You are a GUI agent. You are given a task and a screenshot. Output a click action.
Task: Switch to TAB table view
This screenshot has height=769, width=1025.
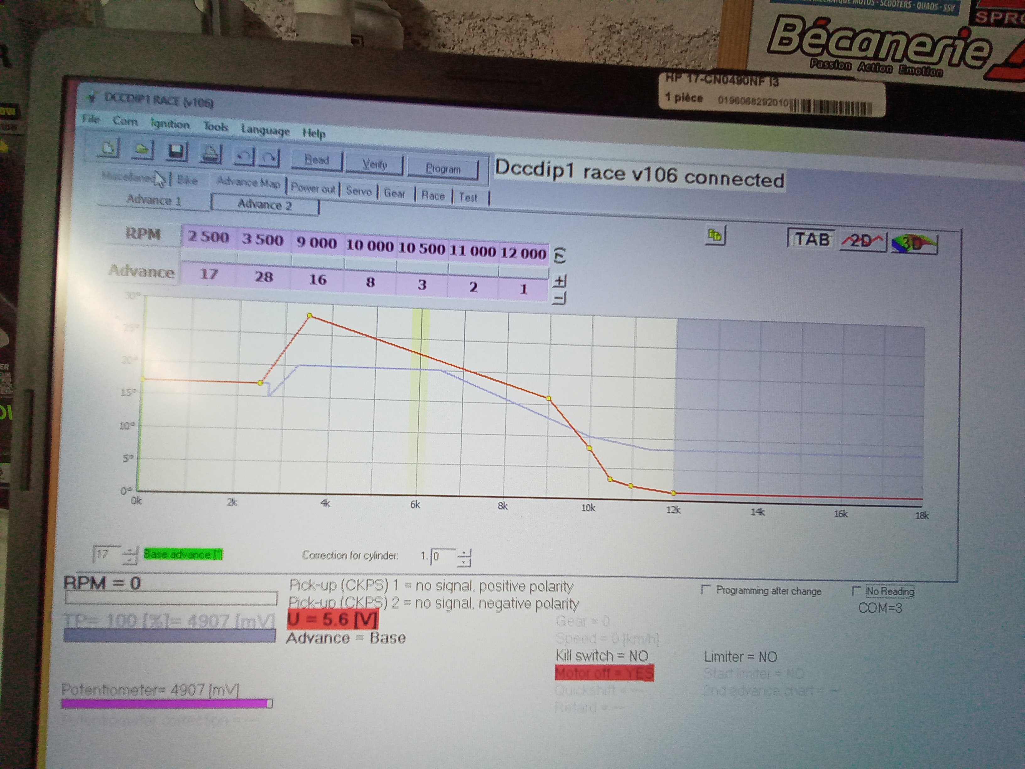point(811,239)
